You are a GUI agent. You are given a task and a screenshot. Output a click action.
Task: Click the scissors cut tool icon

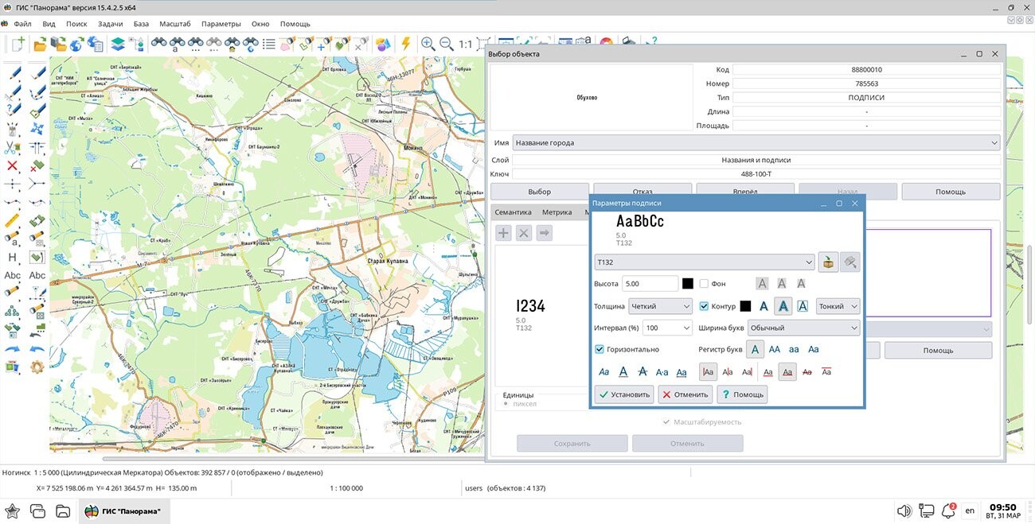pyautogui.click(x=12, y=147)
